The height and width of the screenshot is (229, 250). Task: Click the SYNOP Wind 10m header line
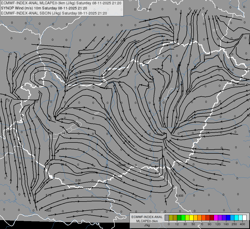click(x=44, y=8)
